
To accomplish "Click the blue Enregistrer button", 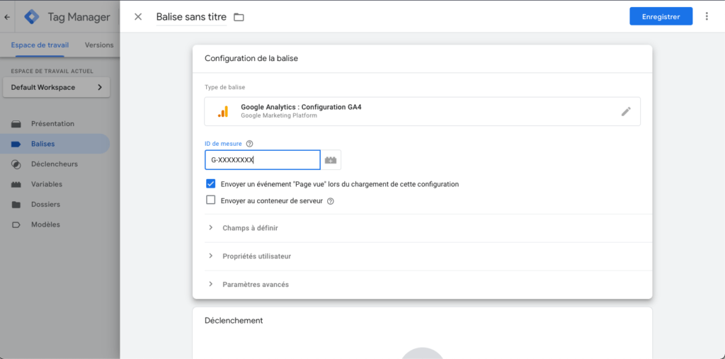I will [x=661, y=16].
